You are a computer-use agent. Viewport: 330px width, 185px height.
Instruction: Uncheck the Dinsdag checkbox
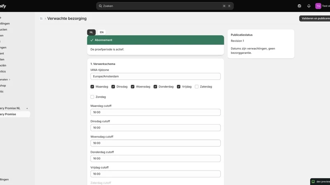(x=113, y=87)
